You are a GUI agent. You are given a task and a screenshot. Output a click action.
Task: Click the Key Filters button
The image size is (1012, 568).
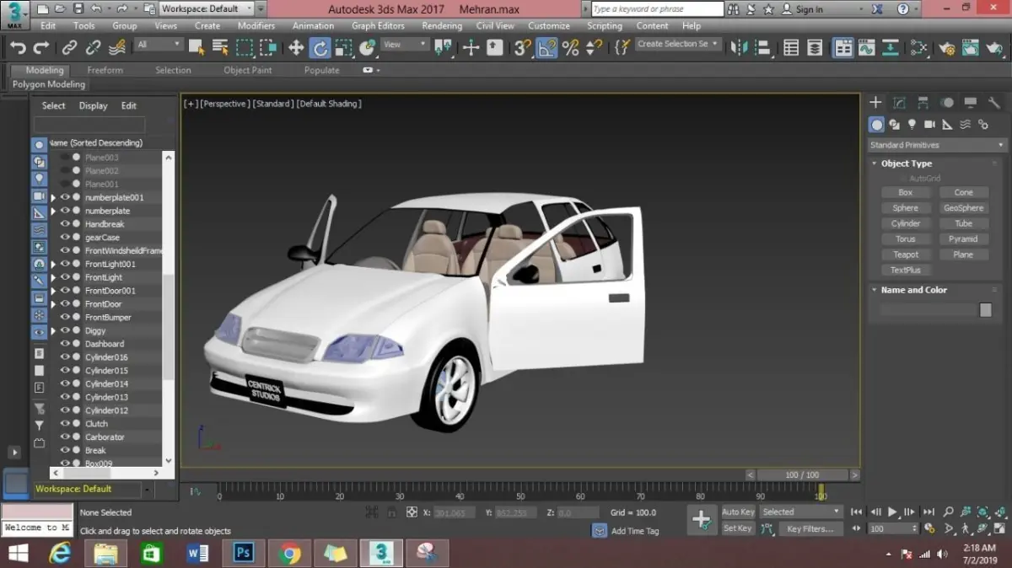click(810, 528)
